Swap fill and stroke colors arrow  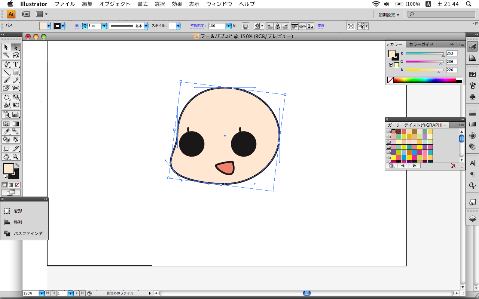tap(17, 165)
